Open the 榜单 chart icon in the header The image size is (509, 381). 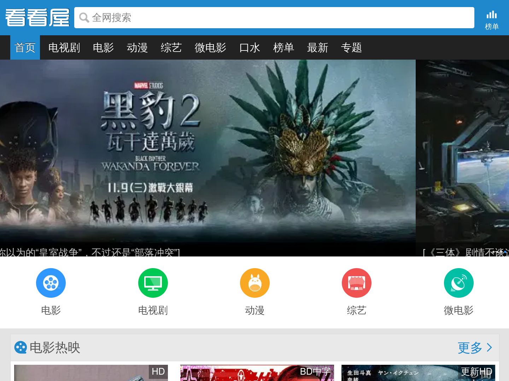point(491,20)
